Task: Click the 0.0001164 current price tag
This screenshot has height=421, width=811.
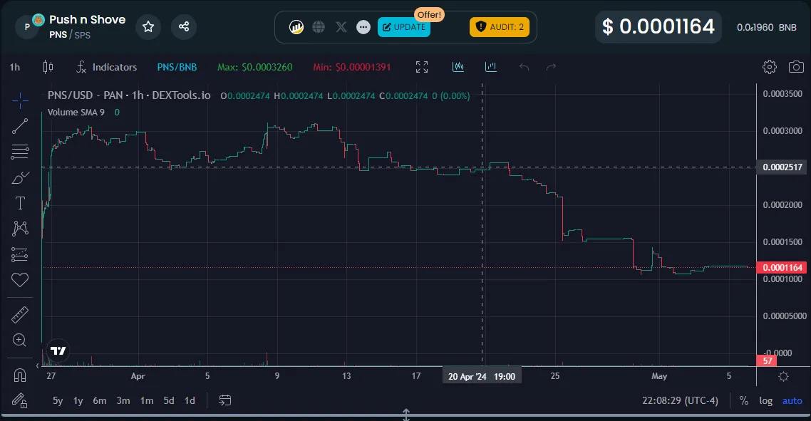Action: 782,267
